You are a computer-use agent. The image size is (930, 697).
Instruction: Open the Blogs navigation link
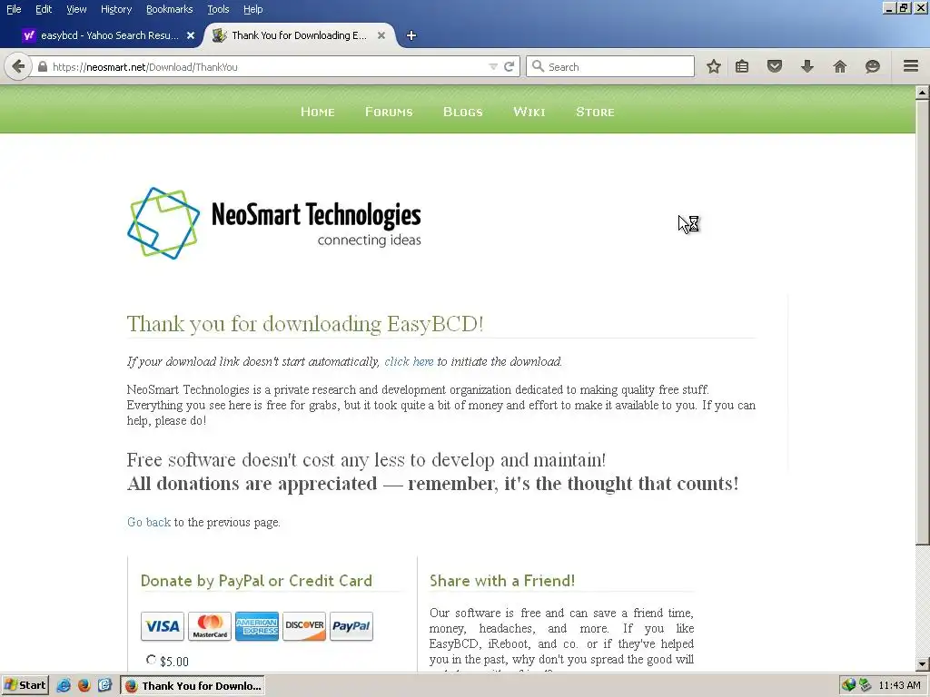click(x=463, y=112)
